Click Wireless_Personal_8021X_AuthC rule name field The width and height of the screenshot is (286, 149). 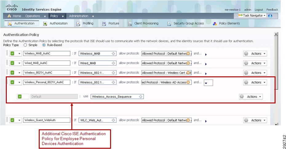(x=46, y=83)
